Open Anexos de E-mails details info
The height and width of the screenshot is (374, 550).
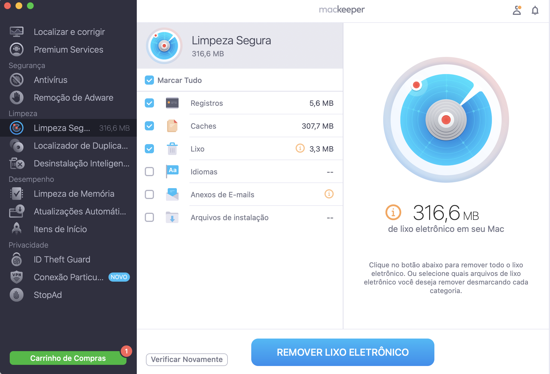(329, 194)
